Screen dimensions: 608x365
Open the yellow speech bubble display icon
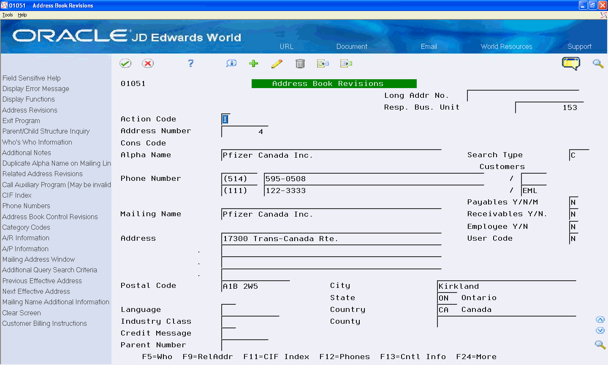pos(571,63)
